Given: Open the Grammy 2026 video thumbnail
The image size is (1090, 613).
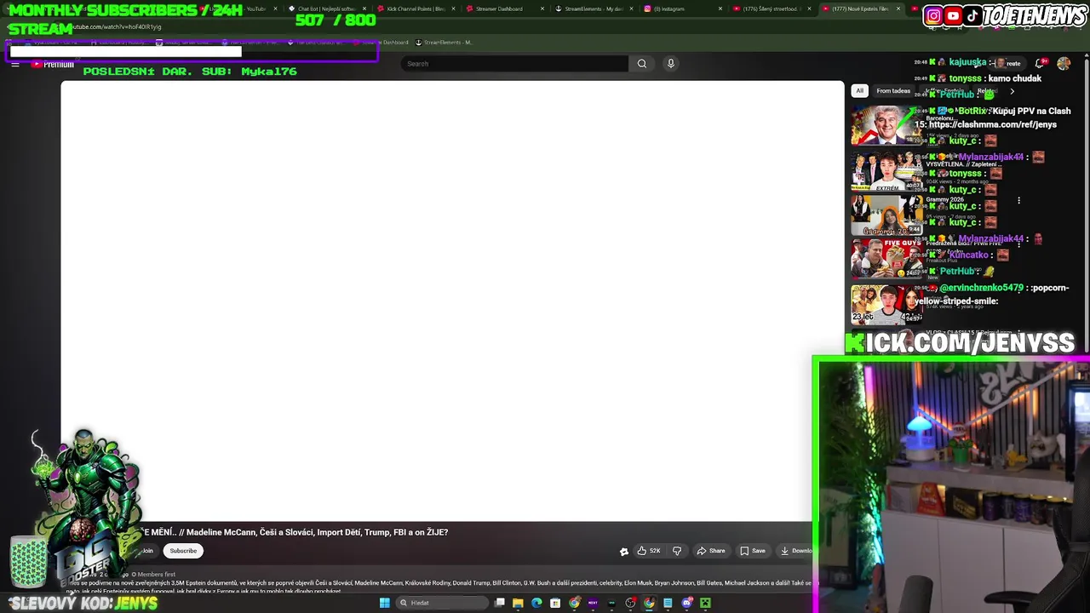Looking at the screenshot, I should (x=887, y=215).
